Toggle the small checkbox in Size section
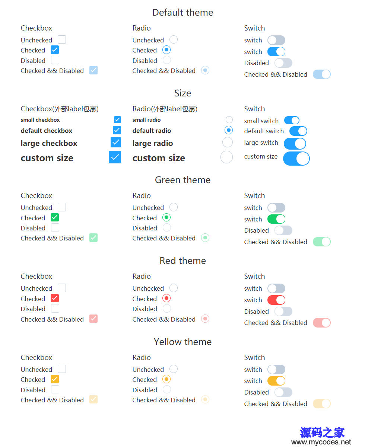Viewport: 365px width, 447px height. point(117,119)
